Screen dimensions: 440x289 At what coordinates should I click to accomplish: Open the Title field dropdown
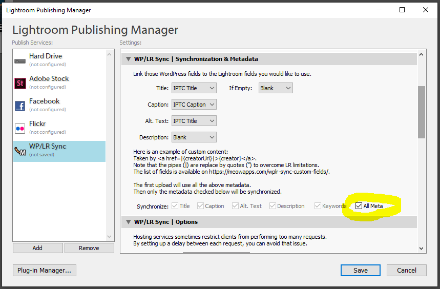coord(194,88)
